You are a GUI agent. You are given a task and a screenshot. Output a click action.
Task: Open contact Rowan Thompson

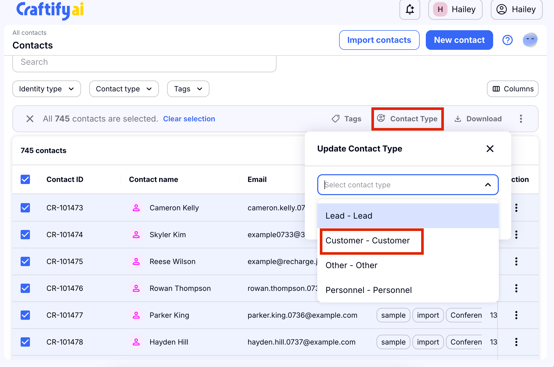coord(180,288)
